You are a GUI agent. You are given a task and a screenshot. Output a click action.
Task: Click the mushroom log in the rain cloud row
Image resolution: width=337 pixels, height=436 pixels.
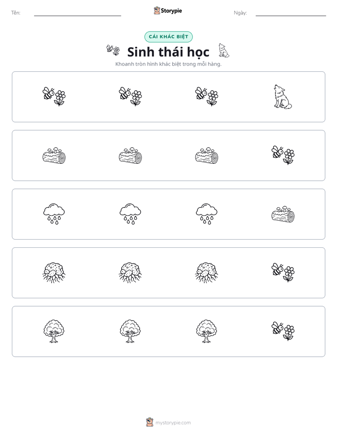[x=283, y=214]
